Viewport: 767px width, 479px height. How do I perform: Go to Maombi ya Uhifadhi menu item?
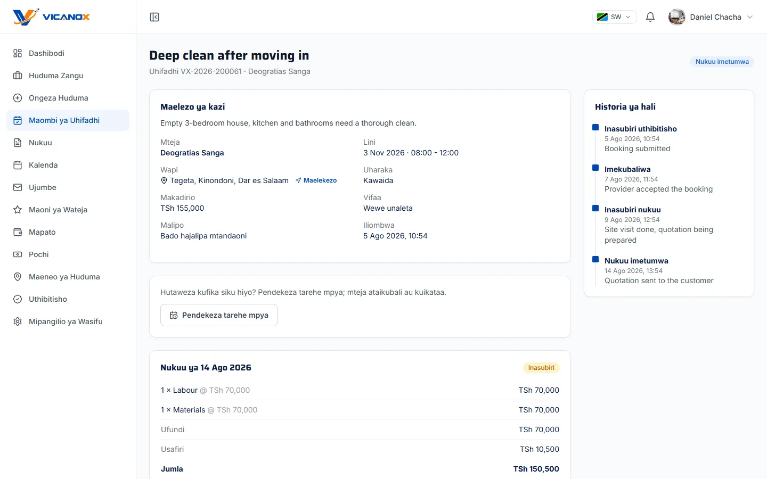68,120
